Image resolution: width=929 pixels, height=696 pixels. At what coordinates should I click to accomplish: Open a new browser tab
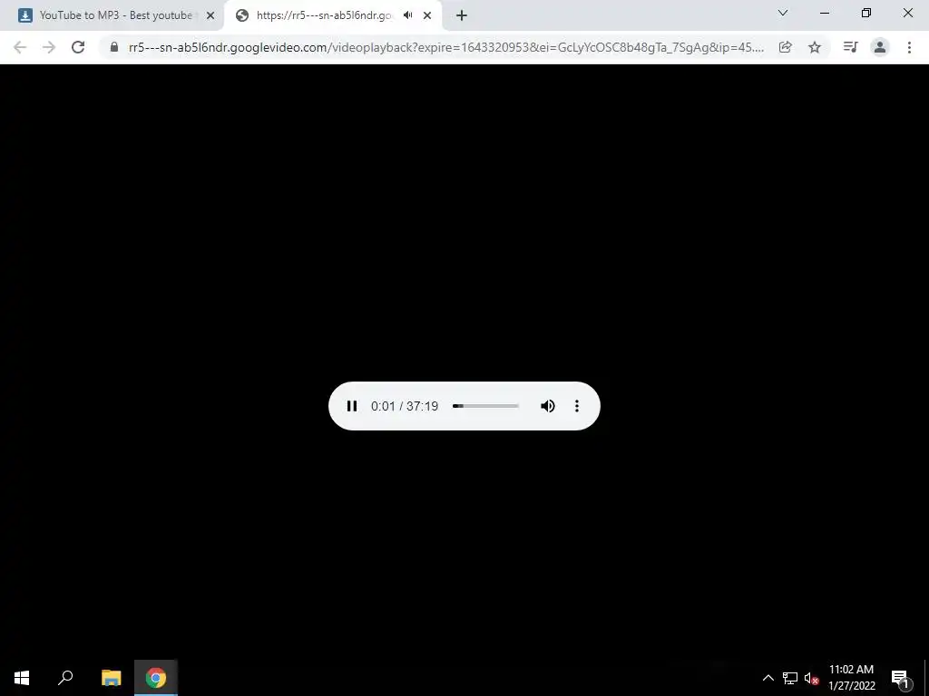click(462, 15)
